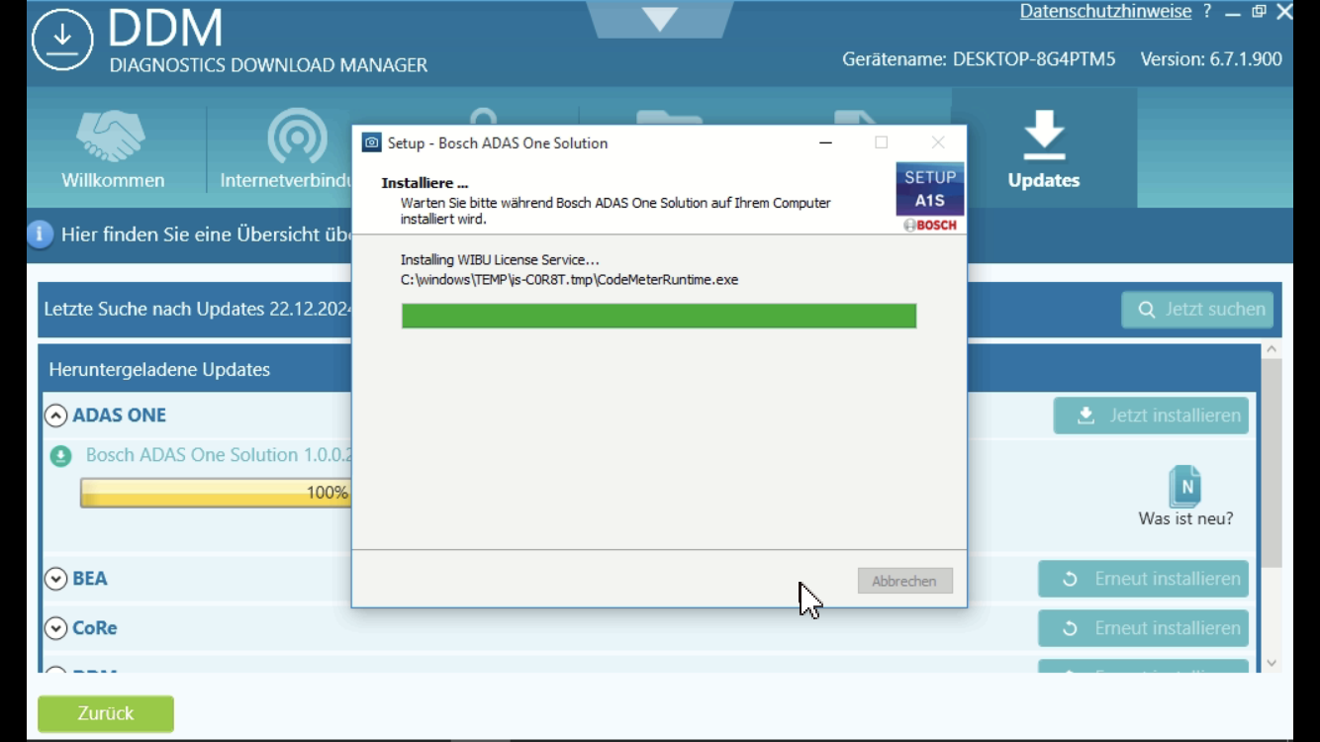Restore the DDM main window
1320x742 pixels.
(x=1259, y=12)
